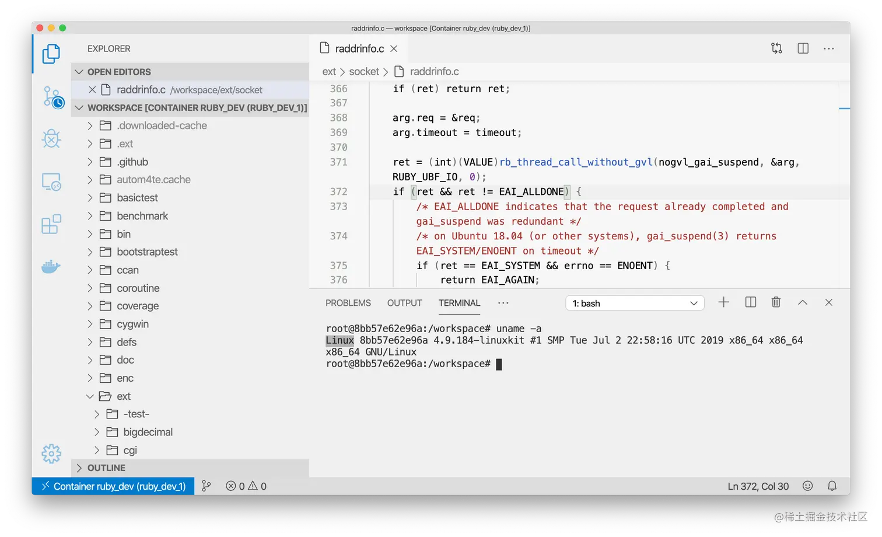This screenshot has height=537, width=882.
Task: Click the editor overview ruler marker
Action: click(x=844, y=109)
